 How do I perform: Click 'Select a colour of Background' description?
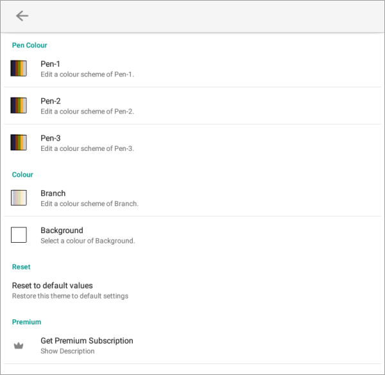point(88,241)
